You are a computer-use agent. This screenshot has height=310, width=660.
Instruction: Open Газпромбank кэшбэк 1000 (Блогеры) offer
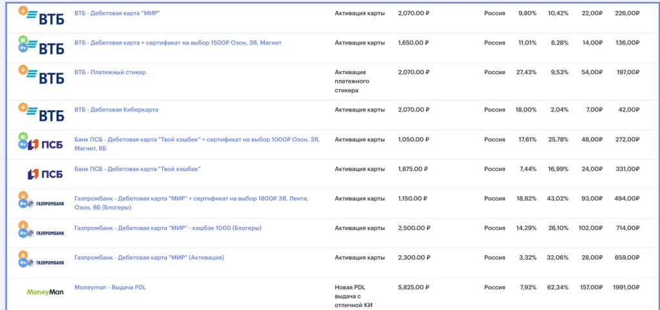click(168, 228)
